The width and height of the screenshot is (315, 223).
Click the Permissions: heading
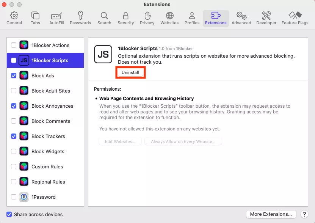pos(108,89)
